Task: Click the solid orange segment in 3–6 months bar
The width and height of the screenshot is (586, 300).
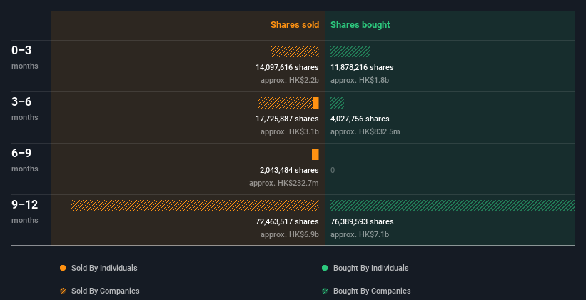Action: tap(316, 103)
